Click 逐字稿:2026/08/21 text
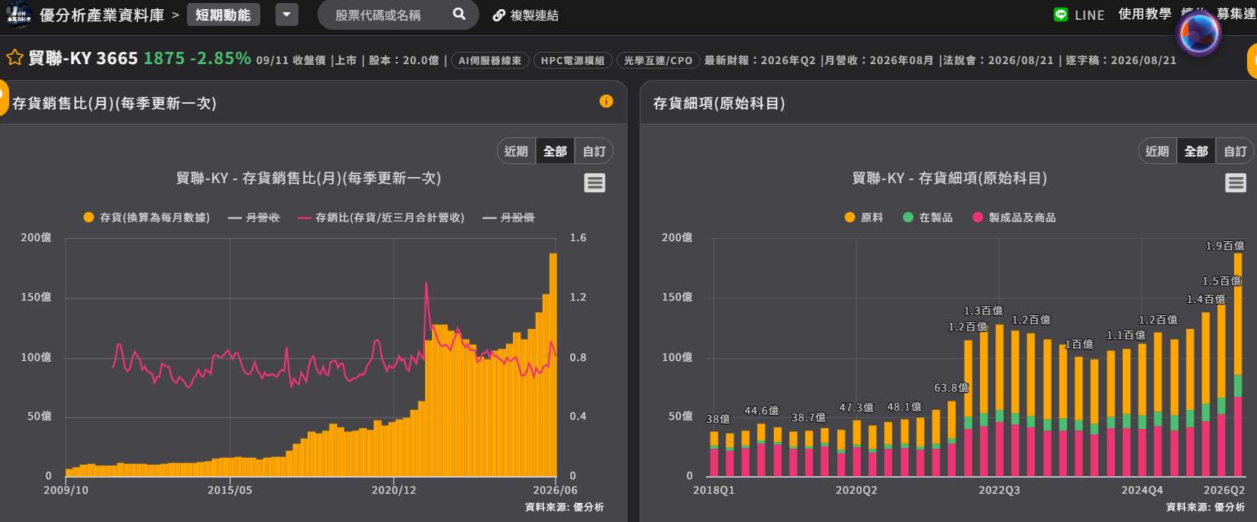The width and height of the screenshot is (1257, 522). point(1121,60)
